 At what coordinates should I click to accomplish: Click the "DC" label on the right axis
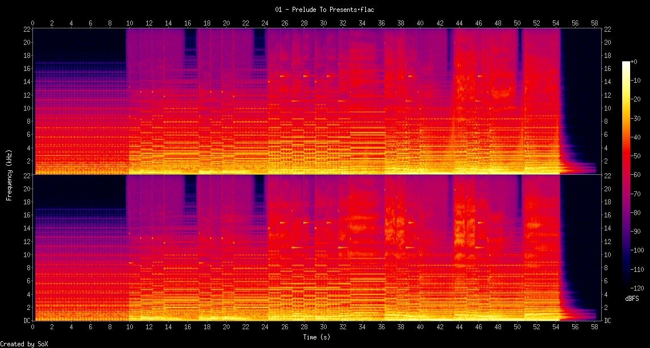tap(607, 321)
